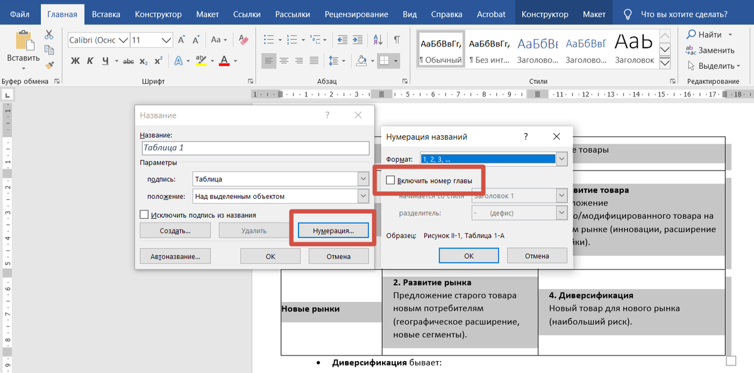The image size is (754, 373).
Task: Open Font group dialog launcher
Action: 251,81
